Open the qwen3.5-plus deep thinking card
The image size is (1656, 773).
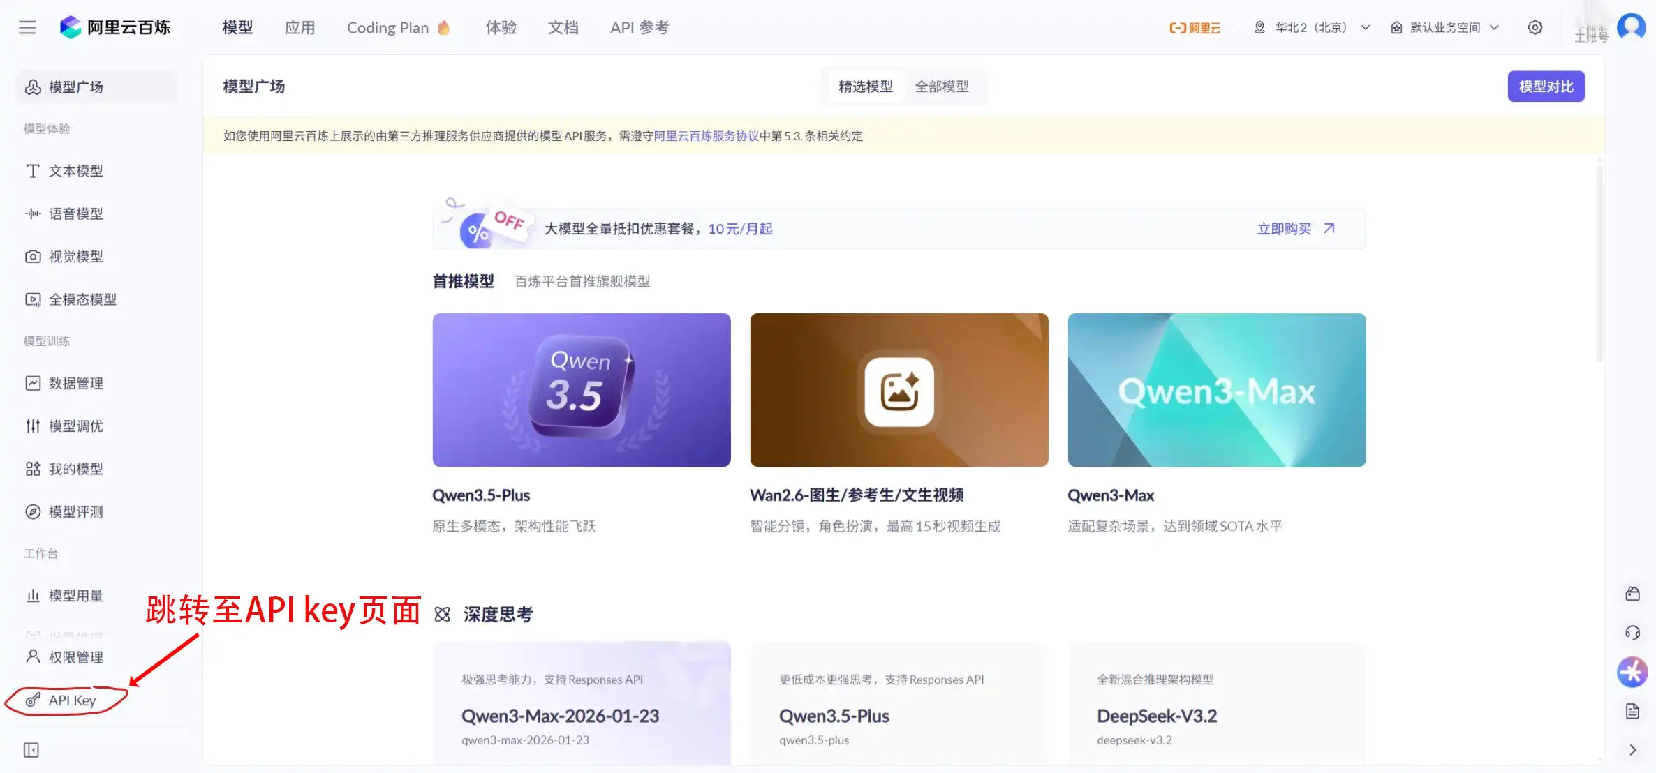point(899,703)
